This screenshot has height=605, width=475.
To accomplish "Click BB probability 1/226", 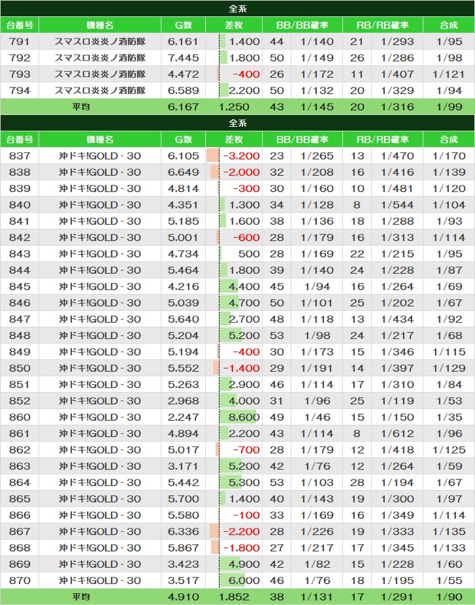I will point(317,532).
